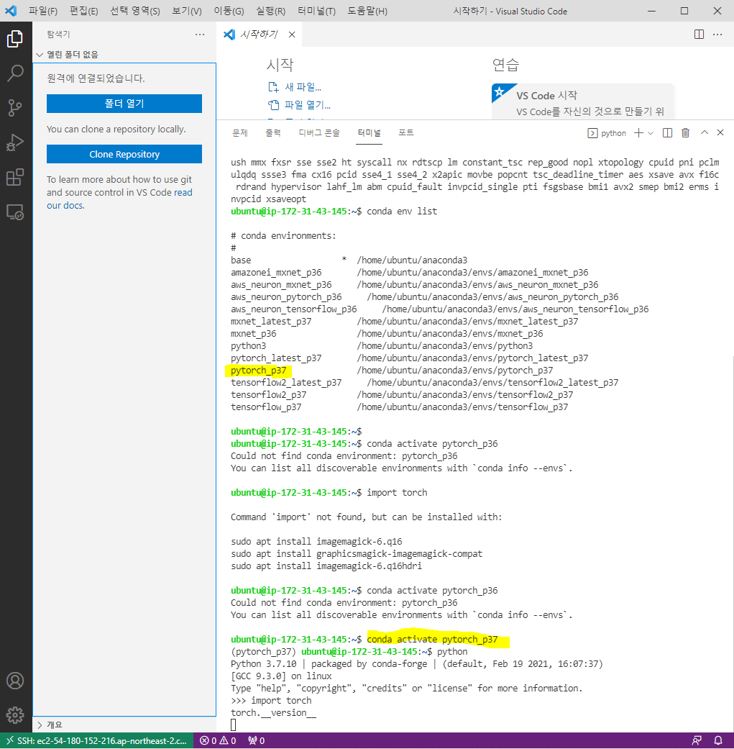Click the 'conda env list' command text
The height and width of the screenshot is (749, 734).
401,211
